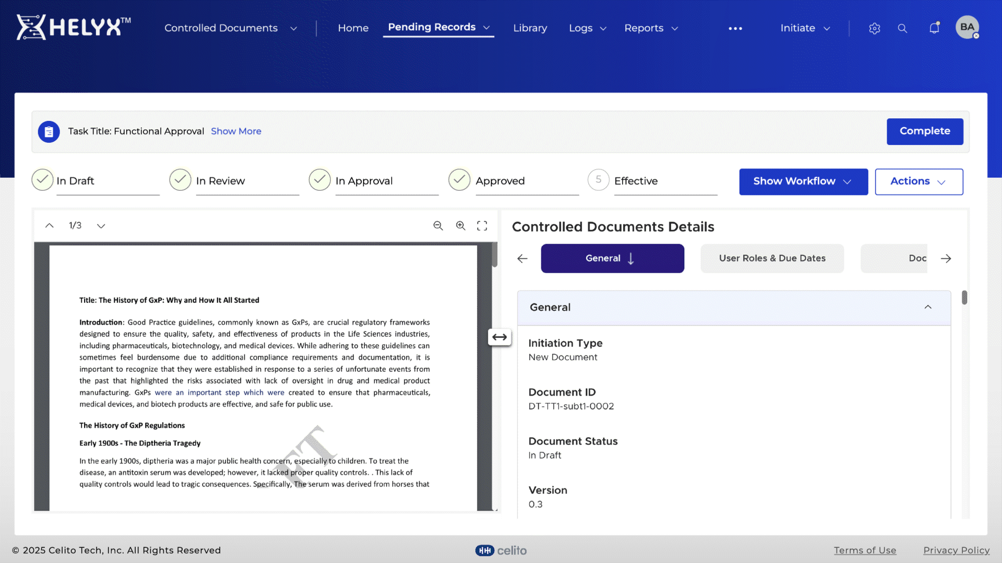Image resolution: width=1002 pixels, height=563 pixels.
Task: Open the Actions dropdown
Action: [x=918, y=181]
